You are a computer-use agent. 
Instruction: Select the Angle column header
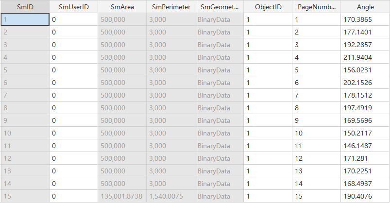coord(365,7)
